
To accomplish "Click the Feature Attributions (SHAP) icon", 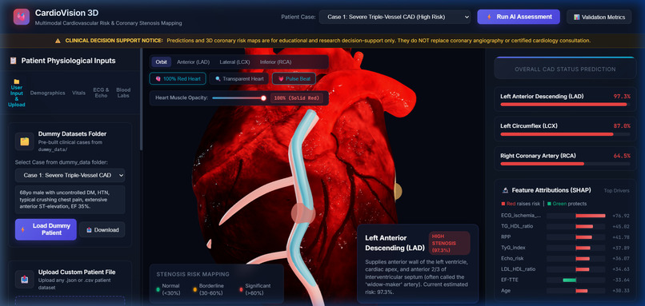I will (505, 191).
